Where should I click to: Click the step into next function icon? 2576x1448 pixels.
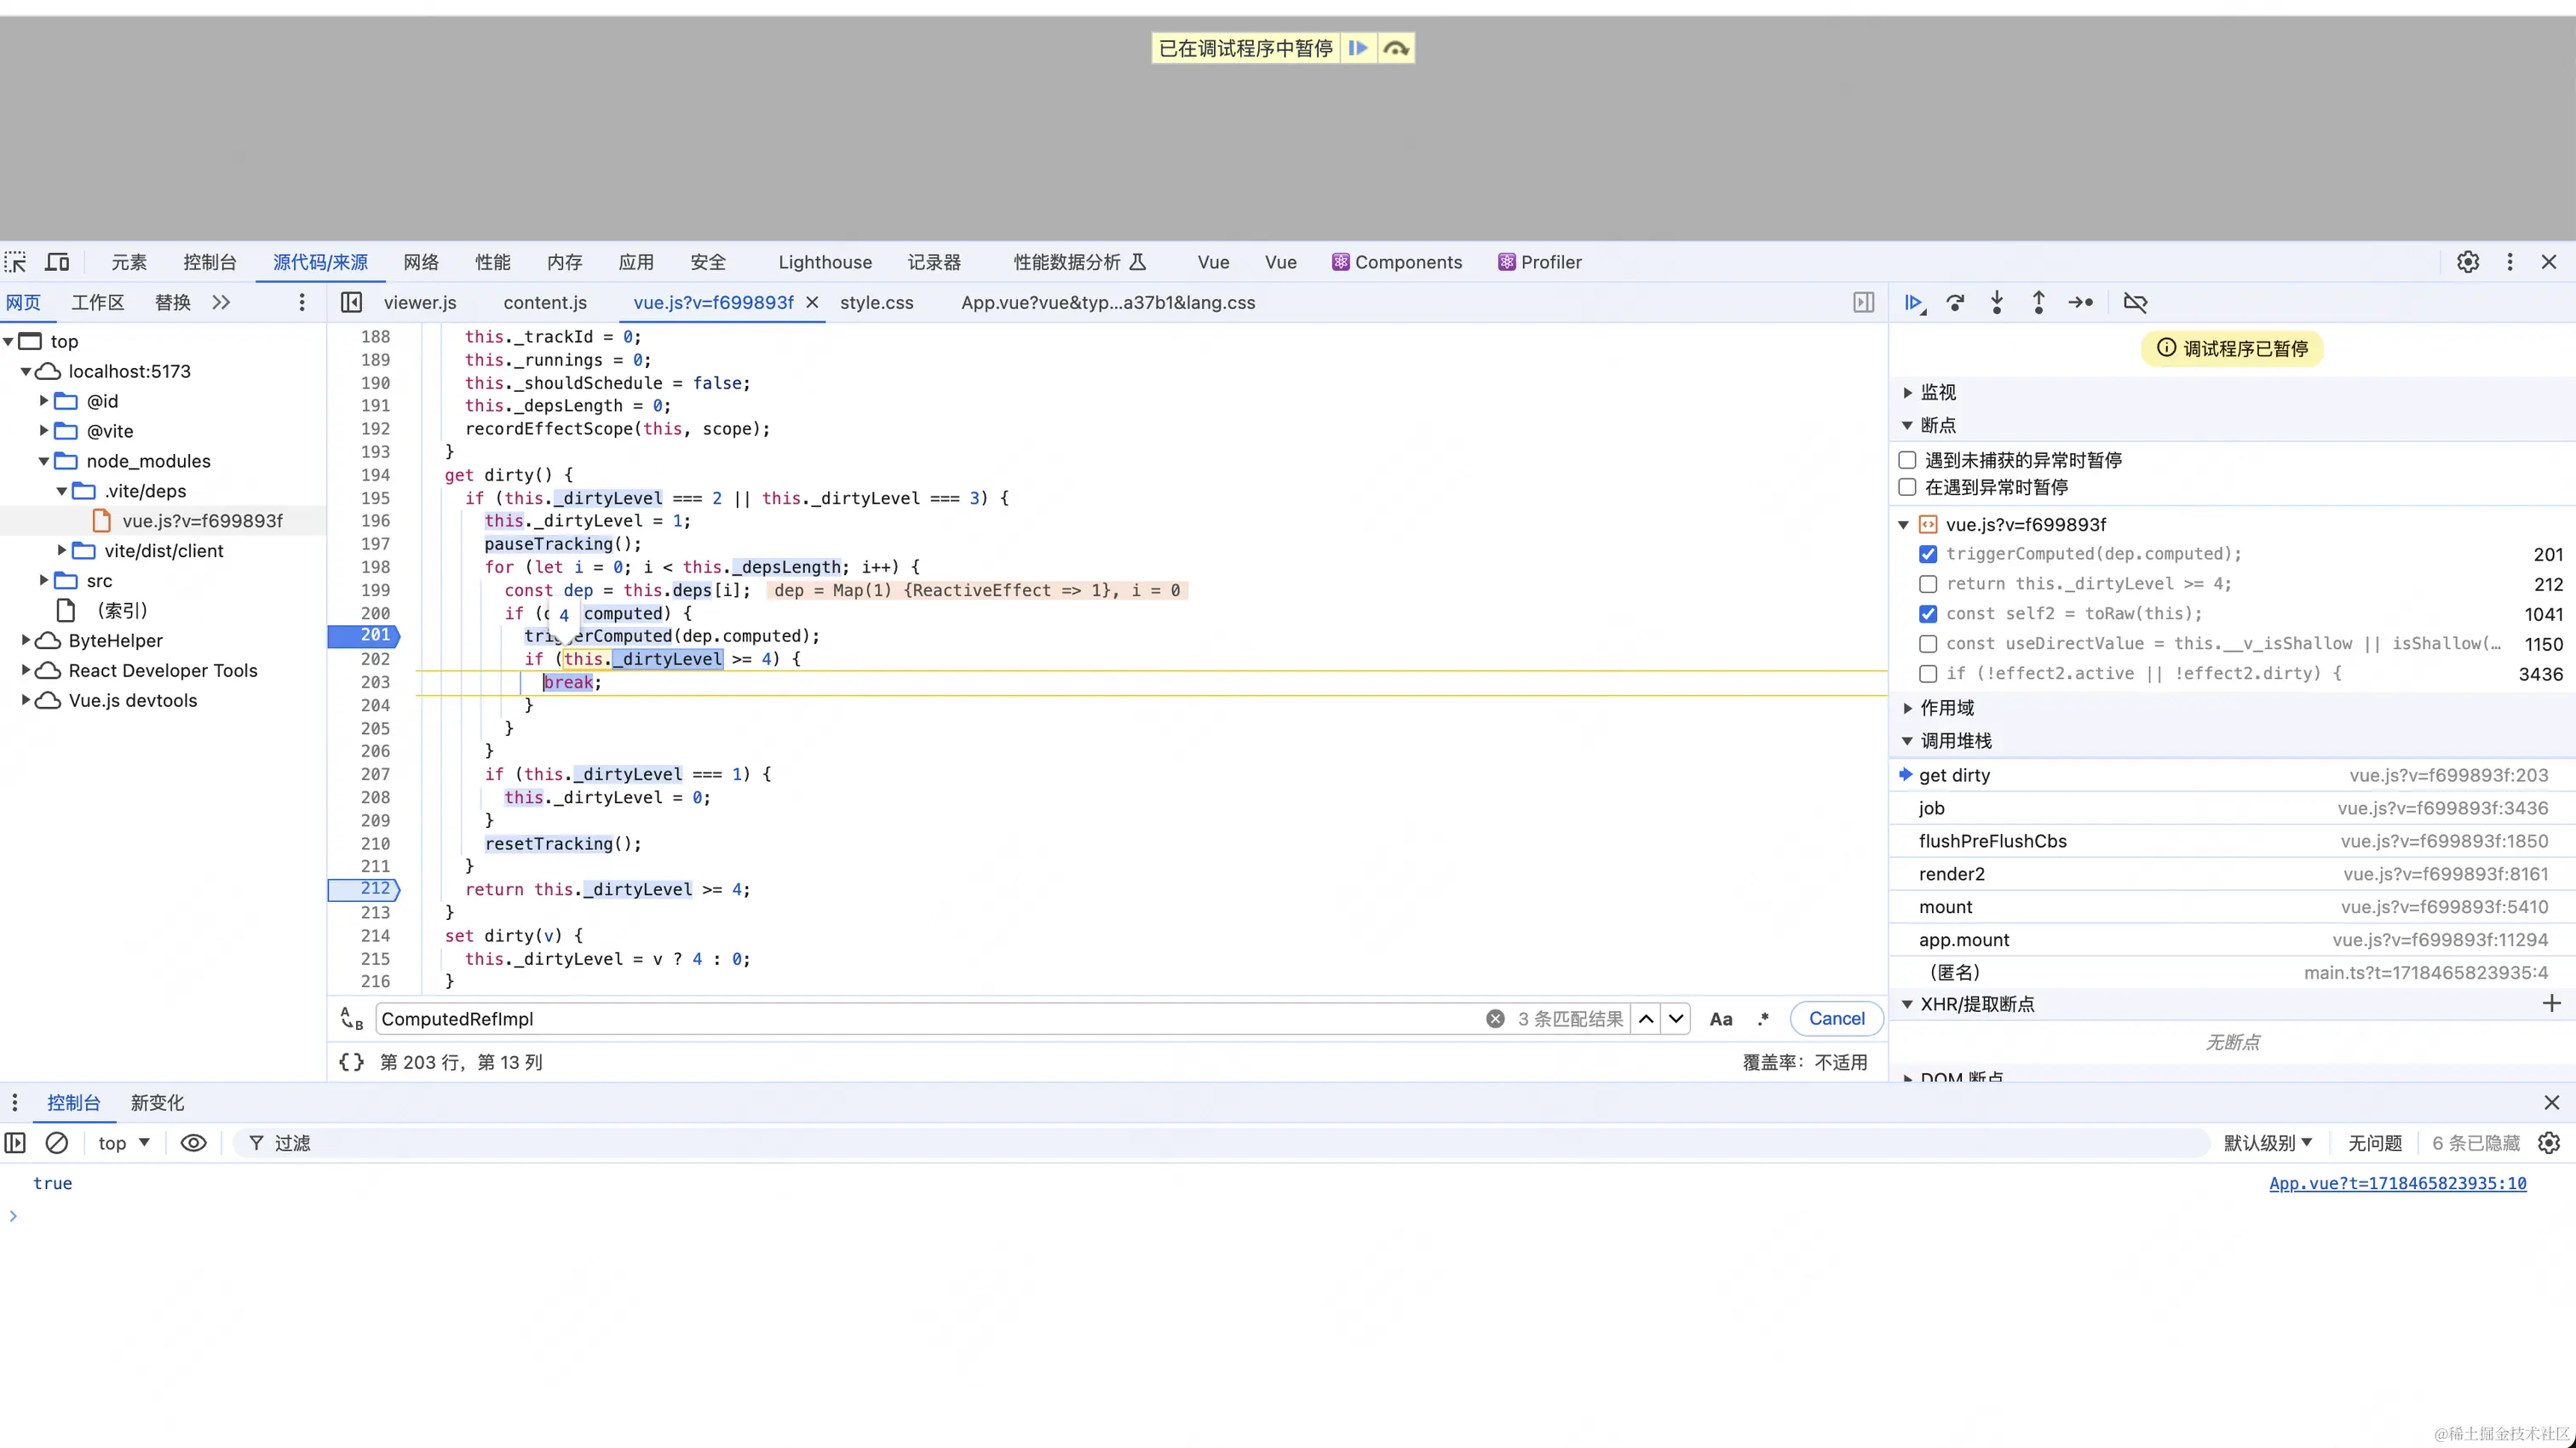pyautogui.click(x=1997, y=302)
